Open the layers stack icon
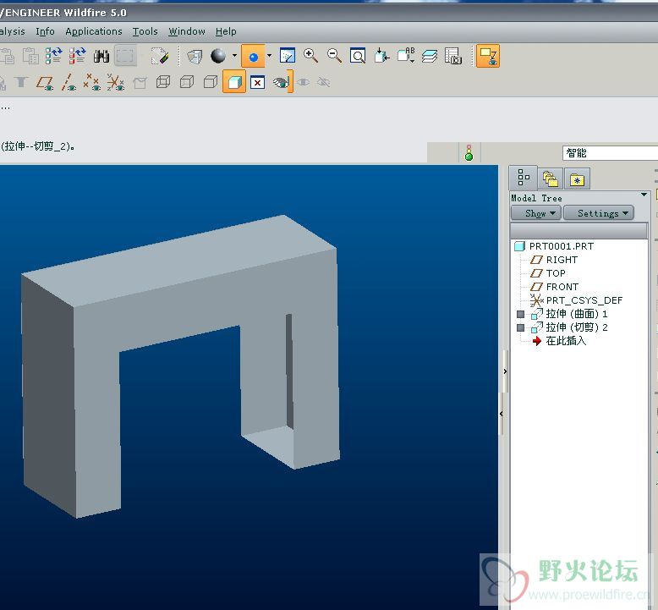The width and height of the screenshot is (658, 610). pos(430,56)
